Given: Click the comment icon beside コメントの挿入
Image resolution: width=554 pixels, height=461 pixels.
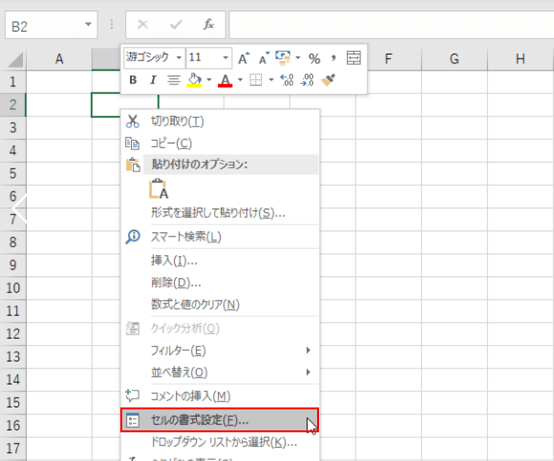Looking at the screenshot, I should (133, 396).
